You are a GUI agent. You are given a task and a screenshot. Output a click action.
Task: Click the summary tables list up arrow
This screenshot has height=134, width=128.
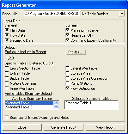pyautogui.click(x=56, y=103)
